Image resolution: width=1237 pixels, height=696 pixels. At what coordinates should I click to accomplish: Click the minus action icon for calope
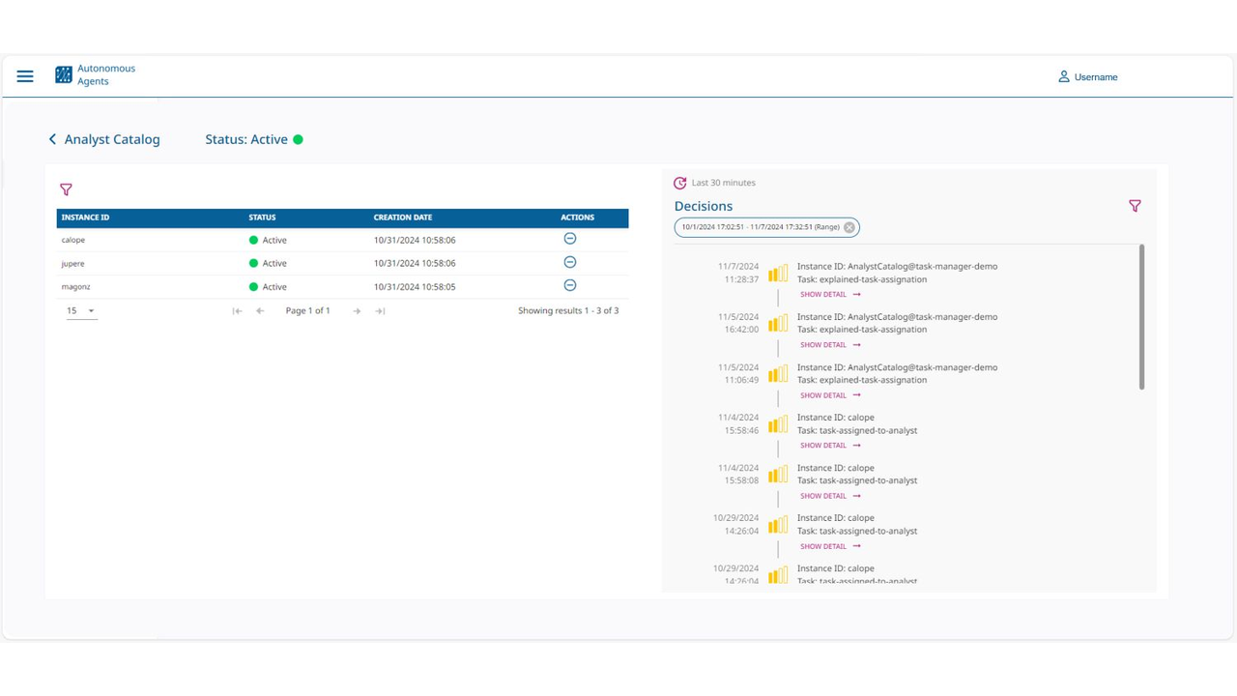click(570, 239)
